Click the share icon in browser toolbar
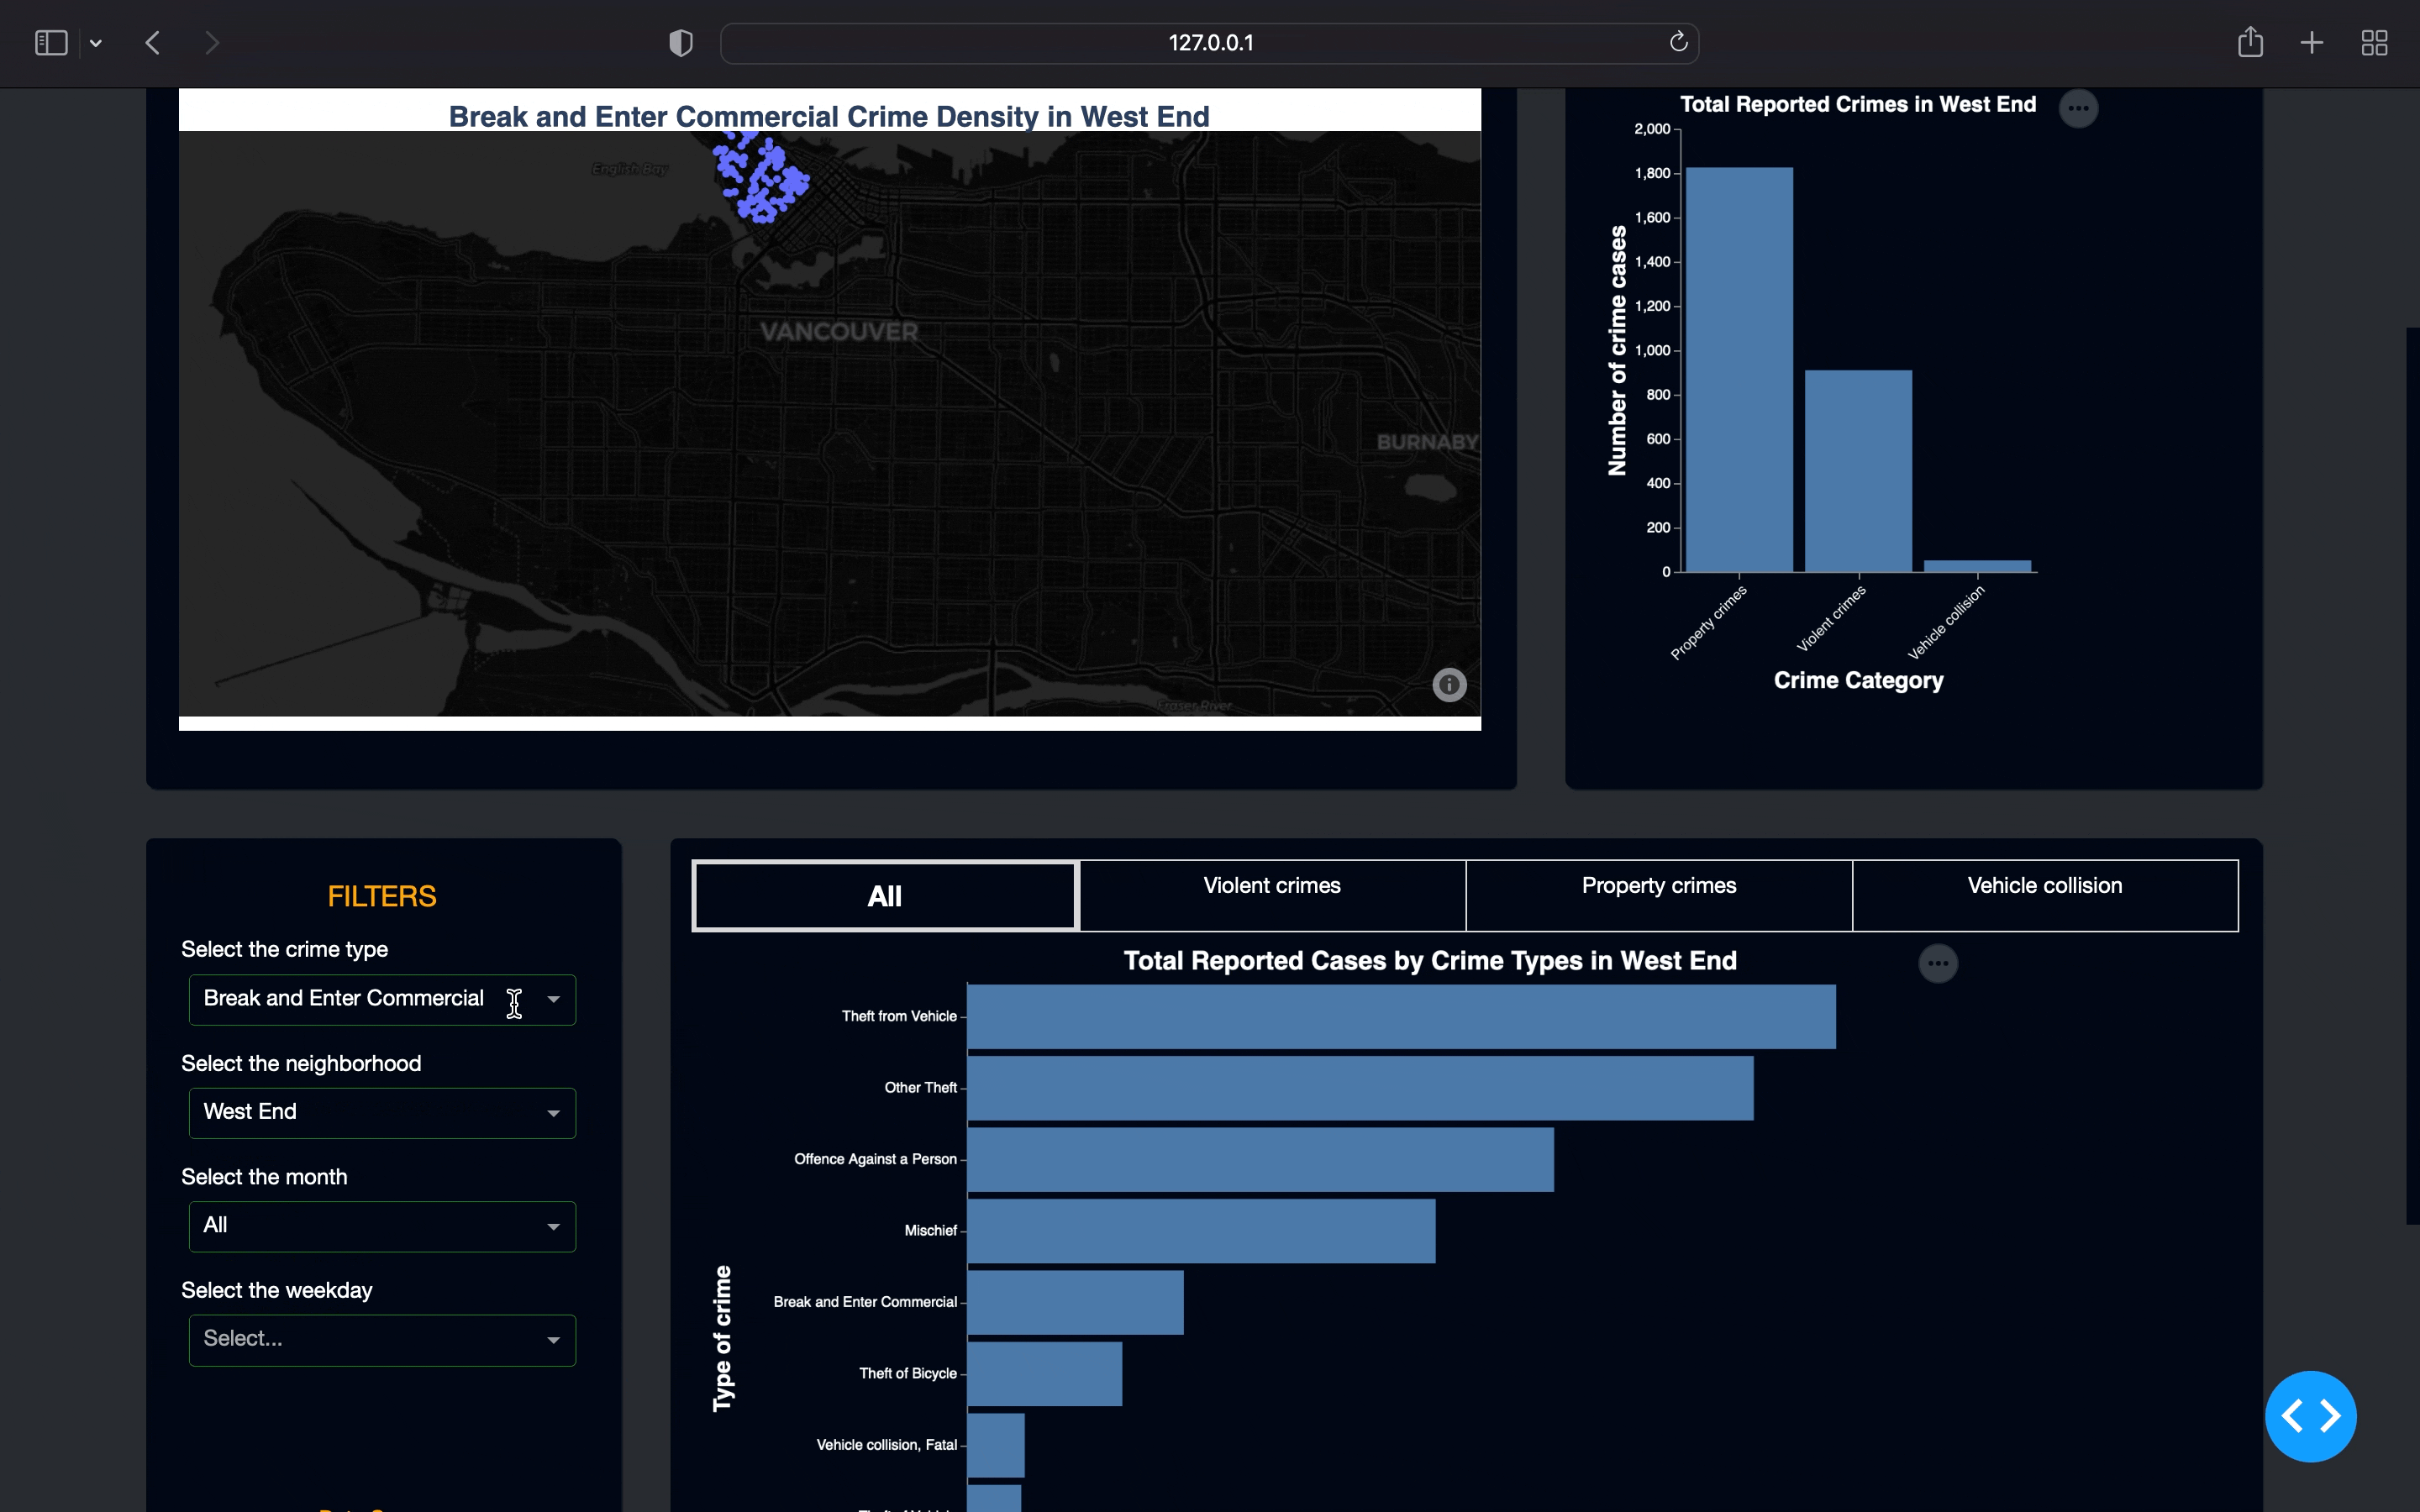This screenshot has width=2420, height=1512. (2249, 44)
